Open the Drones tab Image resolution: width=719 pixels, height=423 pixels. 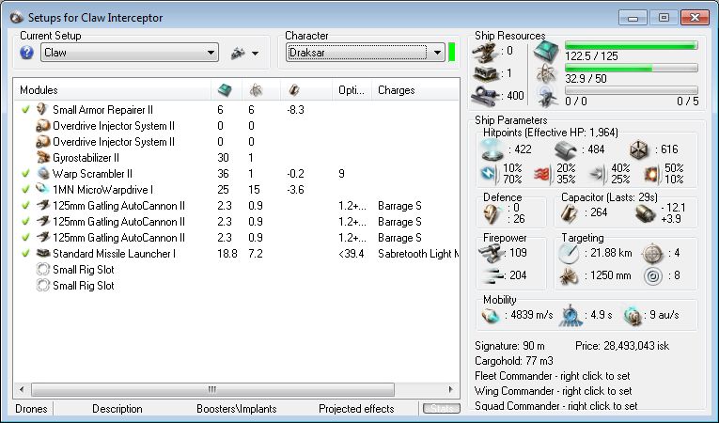pos(32,408)
